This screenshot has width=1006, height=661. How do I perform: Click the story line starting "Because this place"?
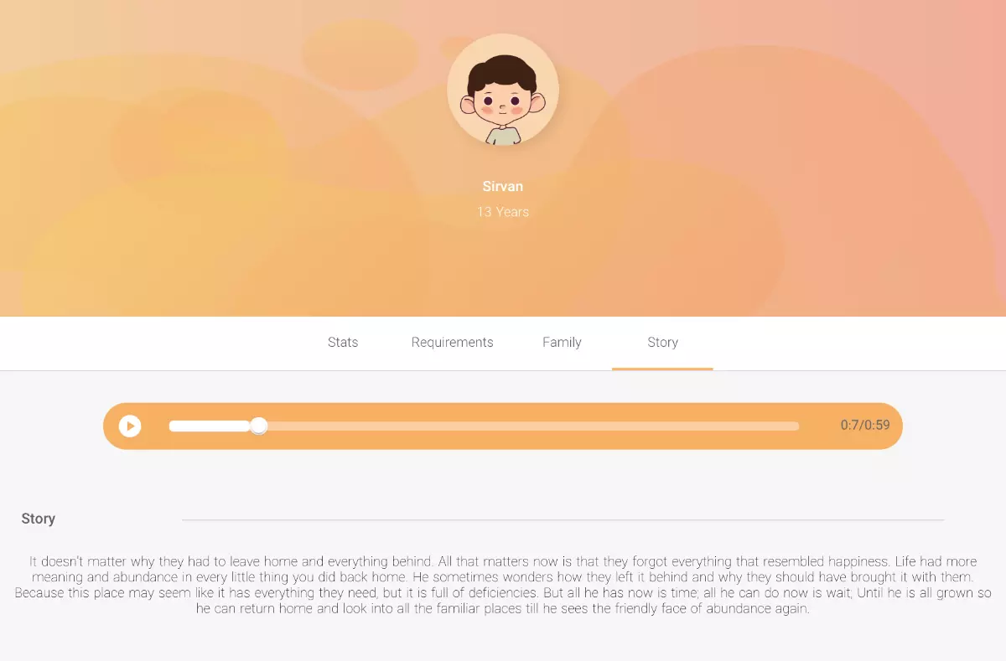pos(503,593)
